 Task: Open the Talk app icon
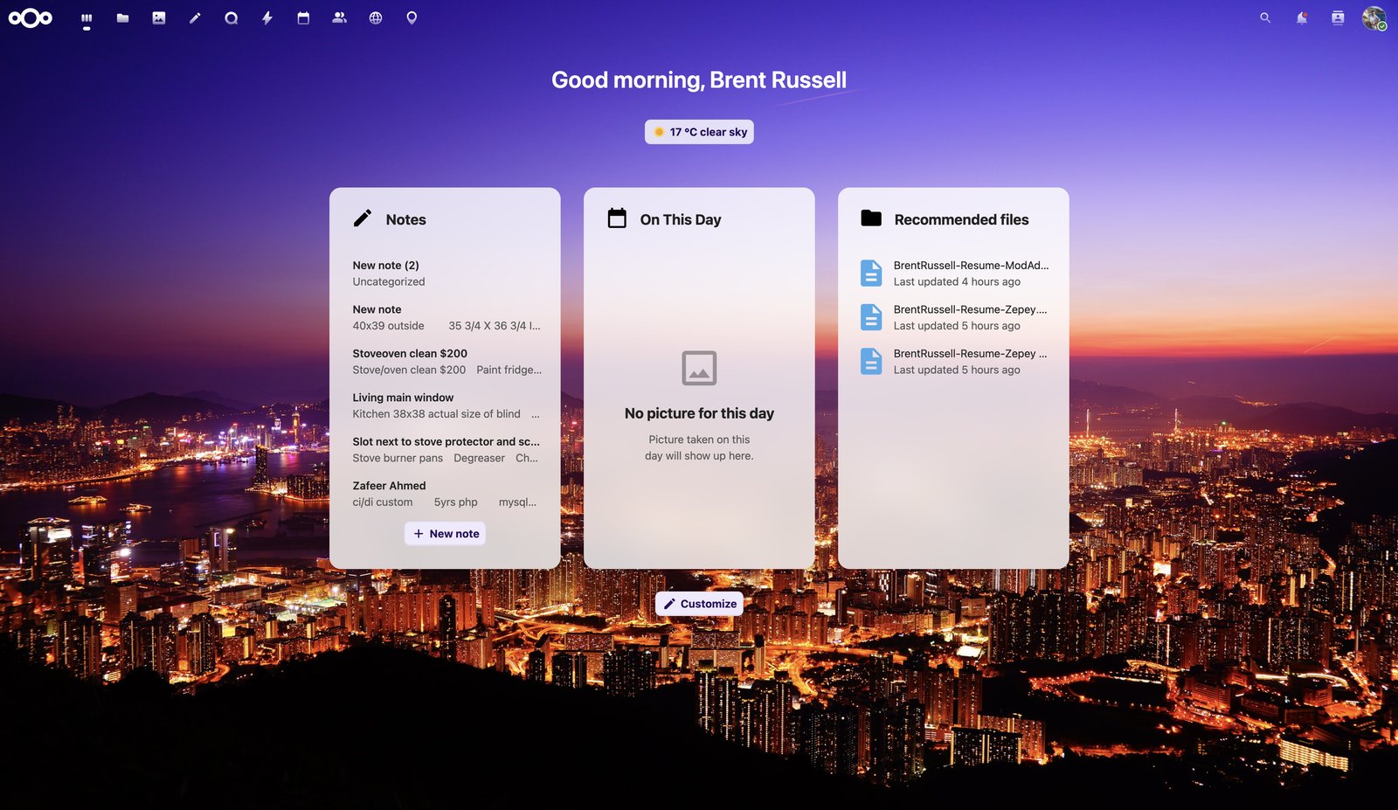231,17
